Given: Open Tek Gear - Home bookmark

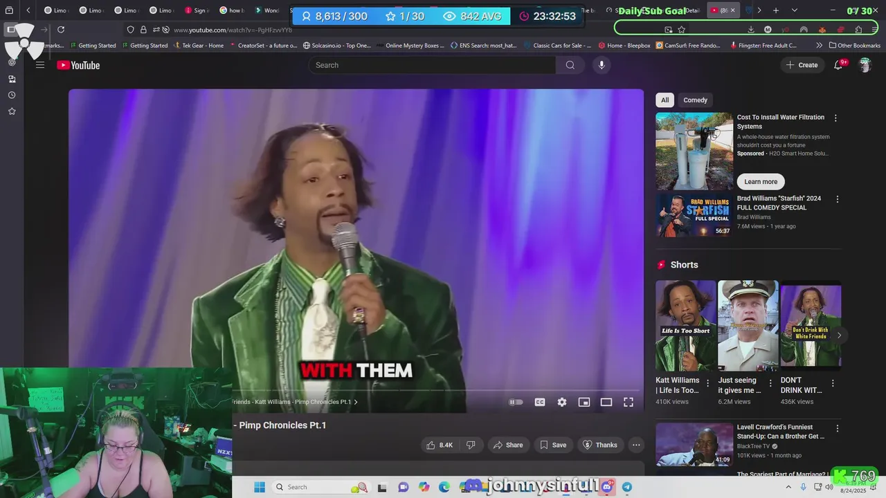Looking at the screenshot, I should (x=199, y=46).
